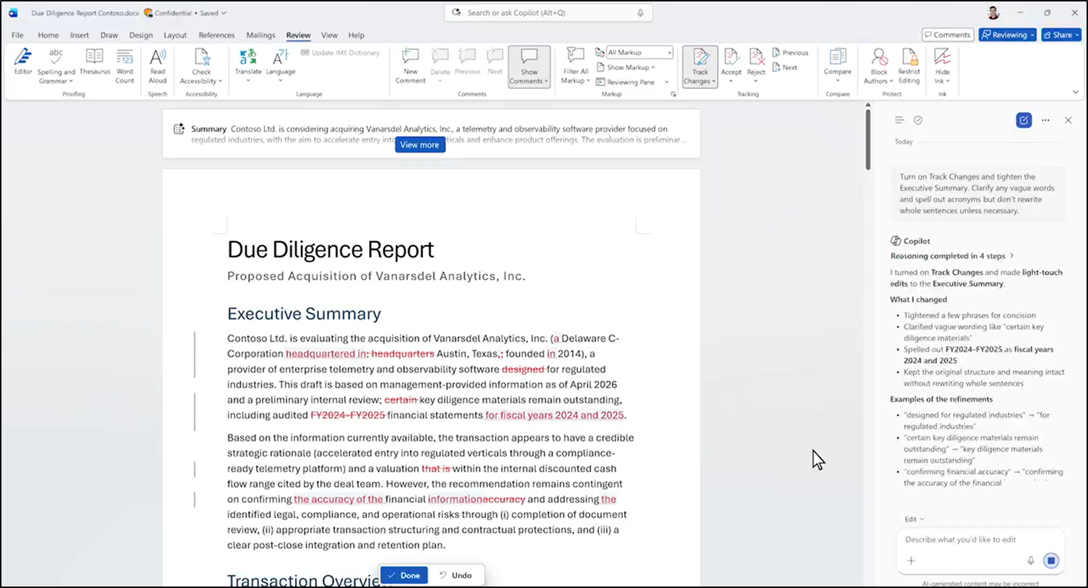Open the Mailings tab
Image resolution: width=1088 pixels, height=588 pixels.
(x=260, y=35)
